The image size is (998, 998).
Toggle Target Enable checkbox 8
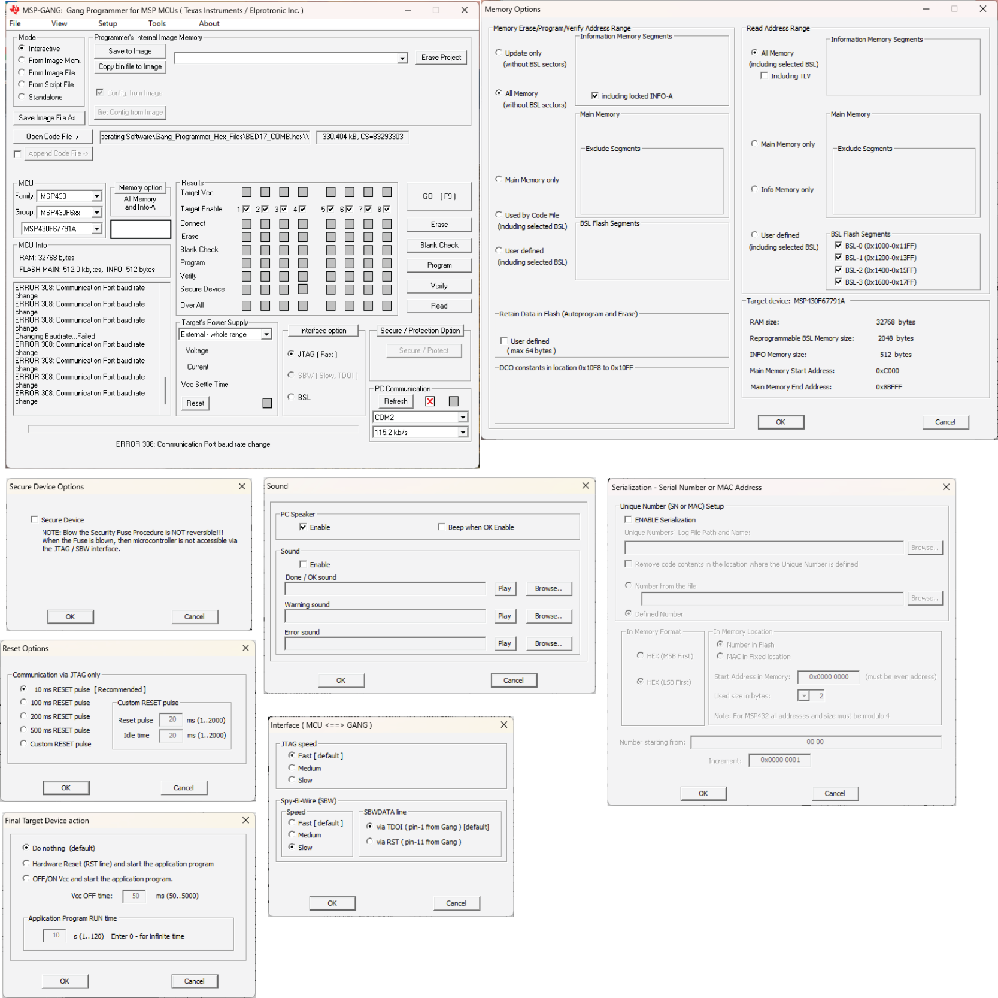pos(387,209)
